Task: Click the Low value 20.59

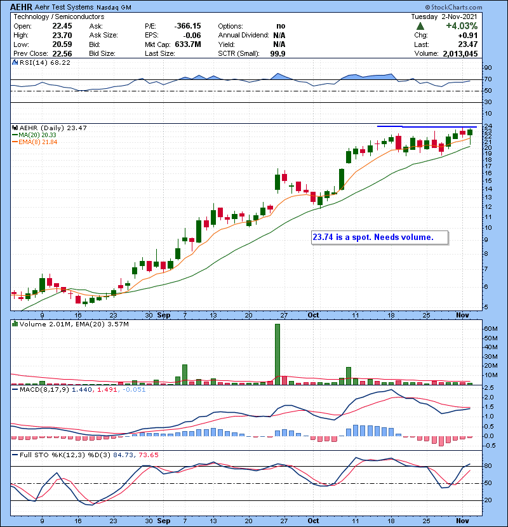Action: [x=62, y=44]
